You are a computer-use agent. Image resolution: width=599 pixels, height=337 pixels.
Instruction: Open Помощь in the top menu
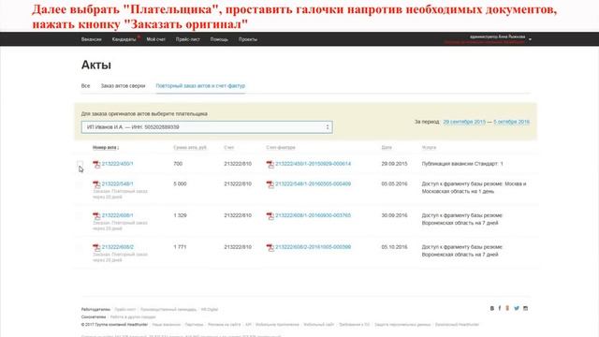(219, 39)
